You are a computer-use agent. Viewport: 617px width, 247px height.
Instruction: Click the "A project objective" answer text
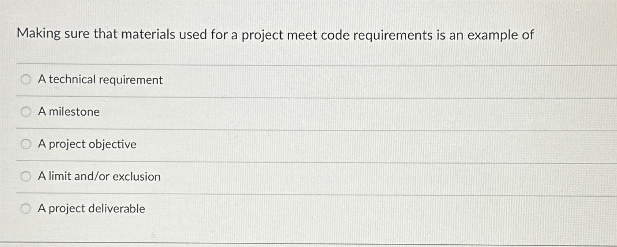87,144
